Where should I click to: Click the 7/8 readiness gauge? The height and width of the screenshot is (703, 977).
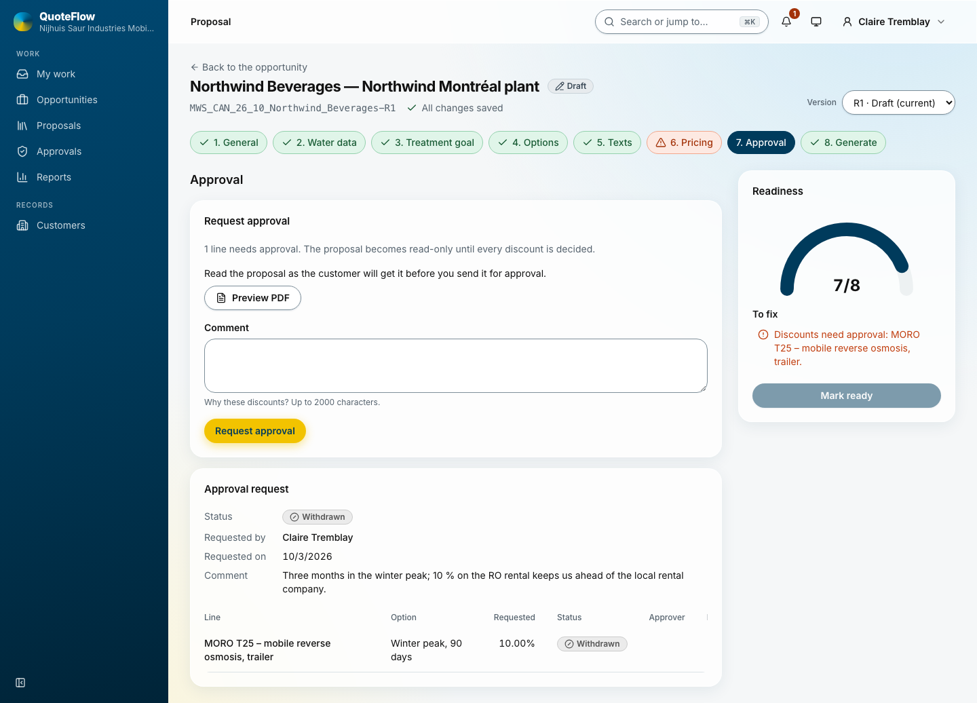click(847, 260)
